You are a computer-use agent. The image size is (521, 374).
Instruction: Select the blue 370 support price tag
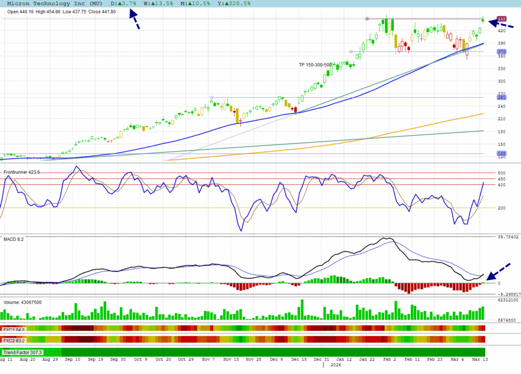pos(501,52)
